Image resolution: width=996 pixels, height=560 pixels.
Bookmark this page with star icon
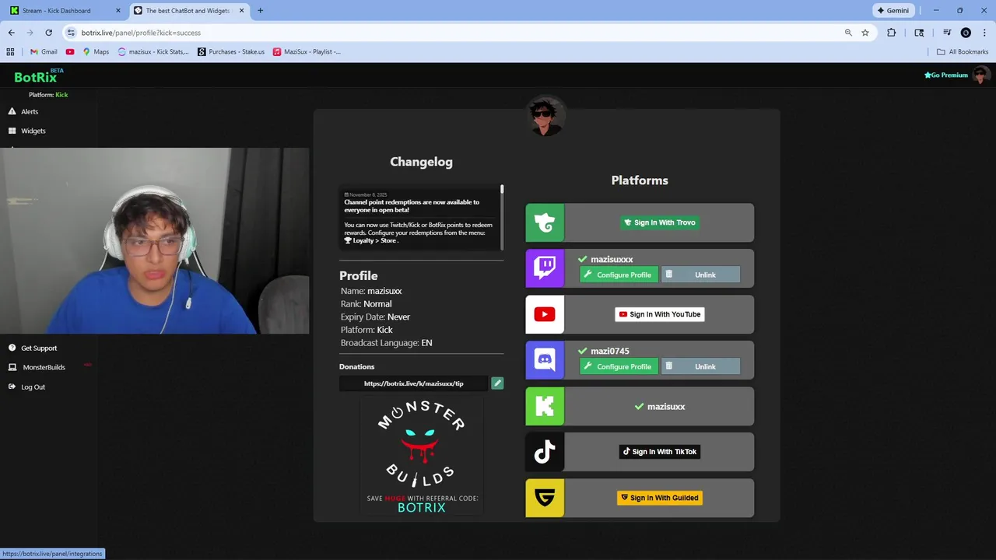click(865, 33)
